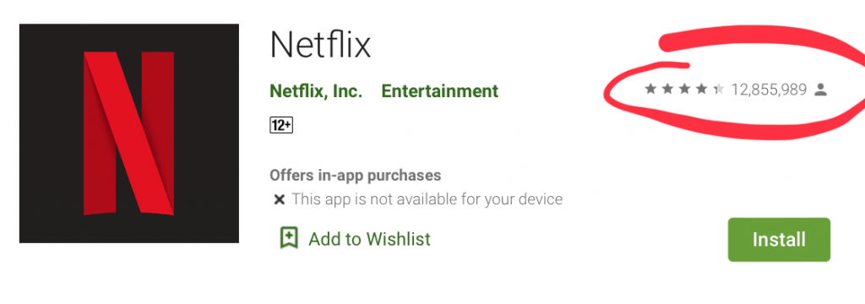The width and height of the screenshot is (865, 304).
Task: Open the 12,855,989 ratings count
Action: 769,90
